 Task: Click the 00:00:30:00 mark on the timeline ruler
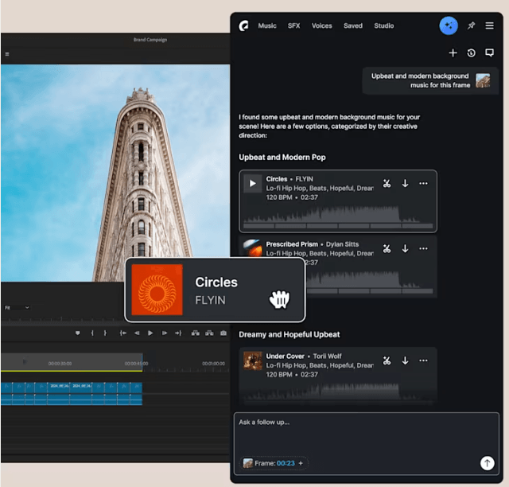60,364
